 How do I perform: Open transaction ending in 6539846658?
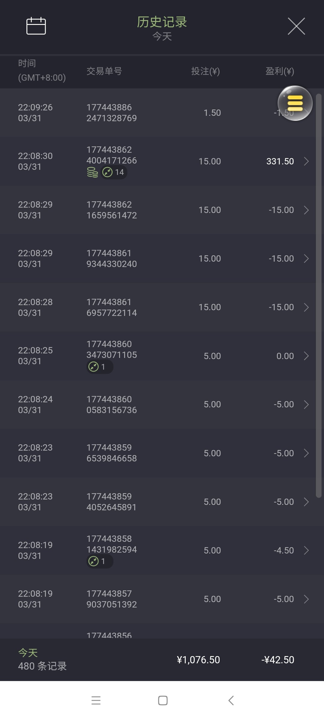[x=112, y=453]
